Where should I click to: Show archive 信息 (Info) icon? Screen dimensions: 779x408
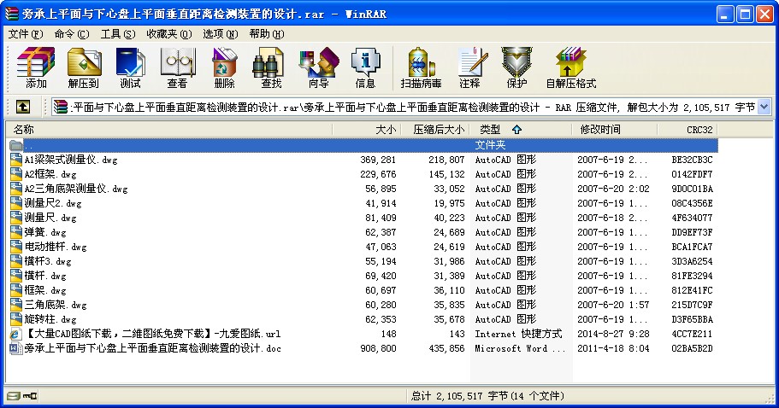click(x=365, y=68)
